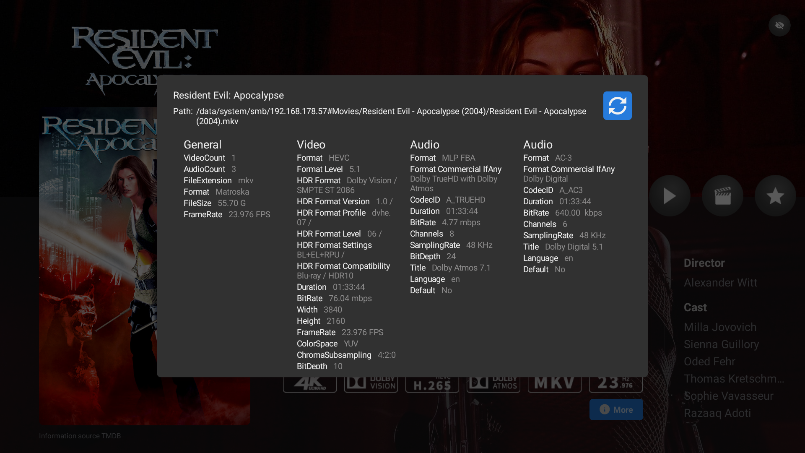Image resolution: width=805 pixels, height=453 pixels.
Task: Click the video BitRate 76.04 mbps row
Action: pyautogui.click(x=334, y=298)
